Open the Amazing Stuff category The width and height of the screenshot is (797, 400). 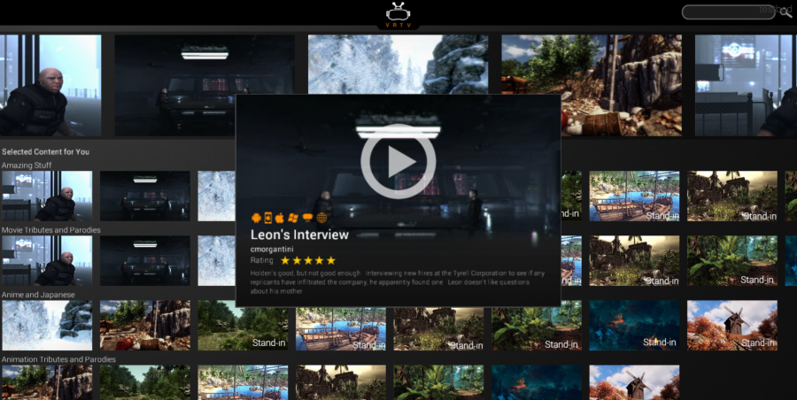coord(26,165)
